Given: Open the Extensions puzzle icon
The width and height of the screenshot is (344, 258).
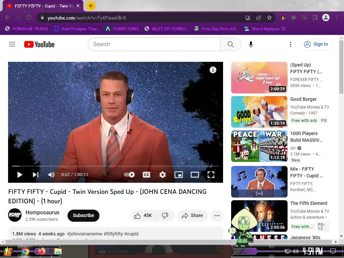Looking at the screenshot, I should pos(293,17).
